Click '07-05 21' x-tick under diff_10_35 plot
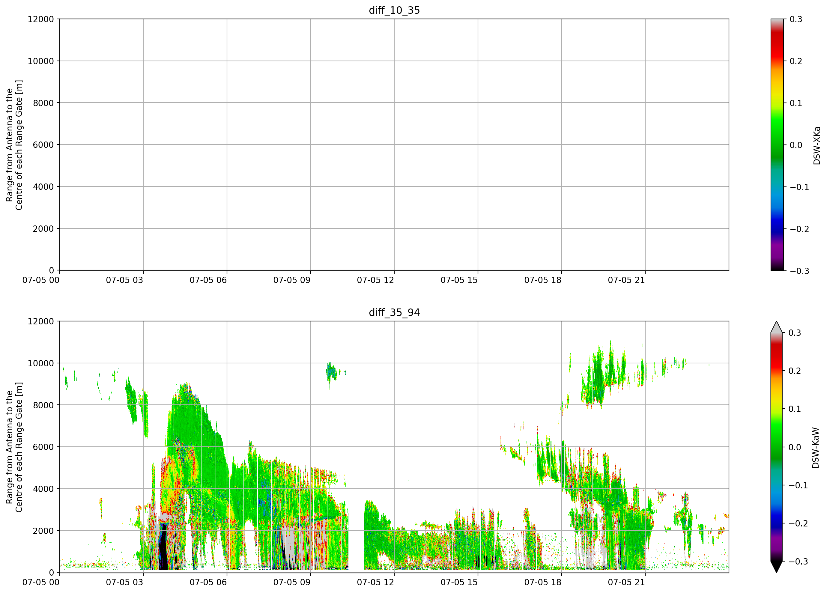 [x=626, y=280]
